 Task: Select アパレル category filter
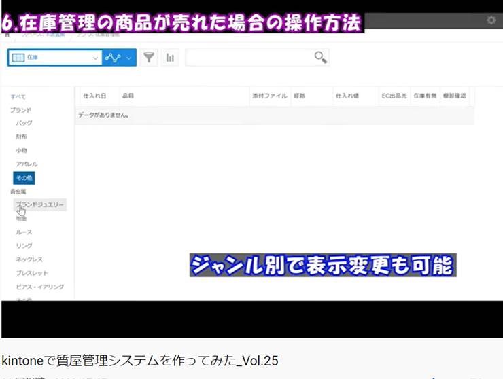point(27,164)
